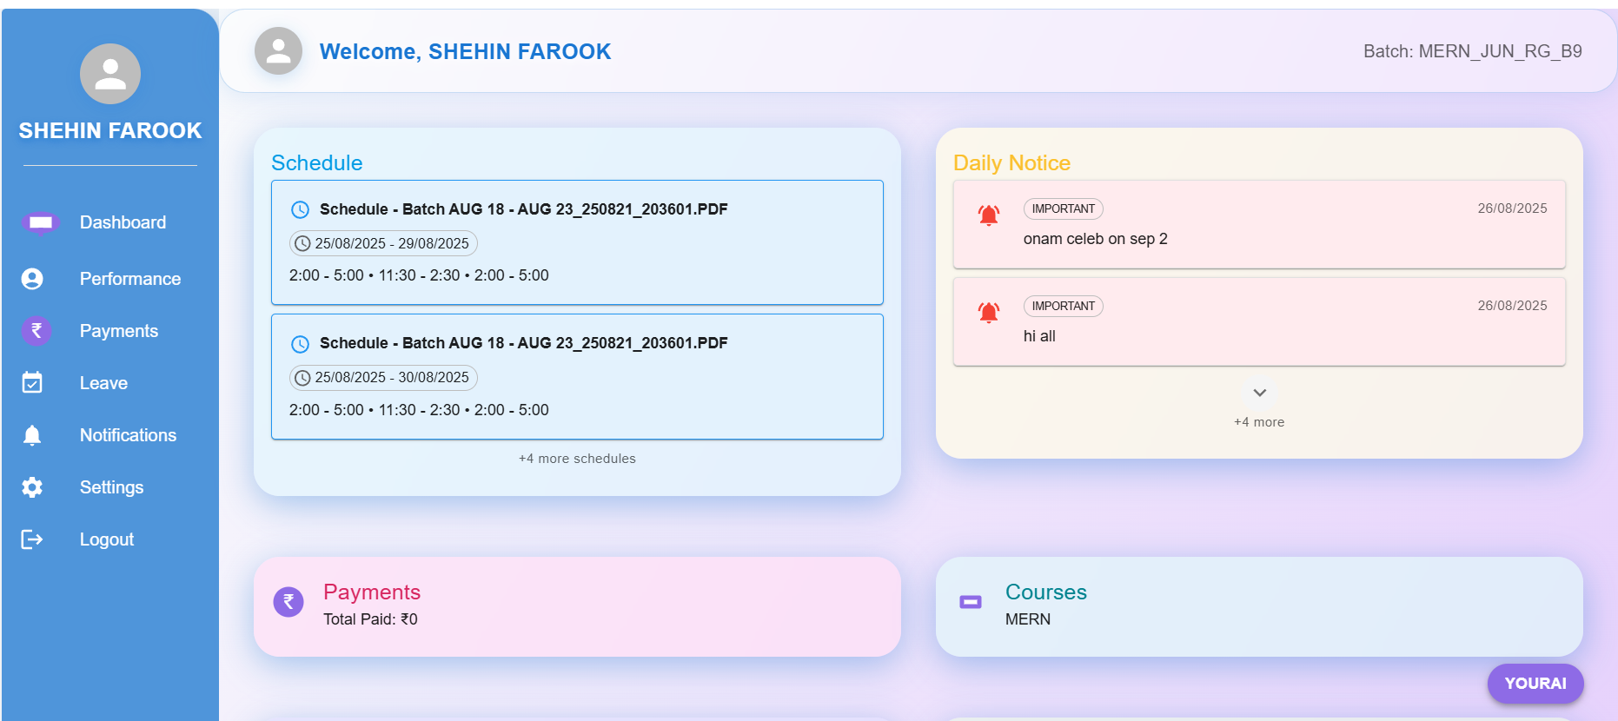Click the rupee icon in Payments card
The width and height of the screenshot is (1618, 721).
[288, 601]
